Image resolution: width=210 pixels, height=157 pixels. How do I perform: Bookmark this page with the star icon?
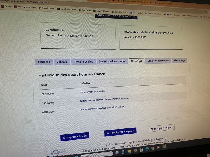point(205,12)
